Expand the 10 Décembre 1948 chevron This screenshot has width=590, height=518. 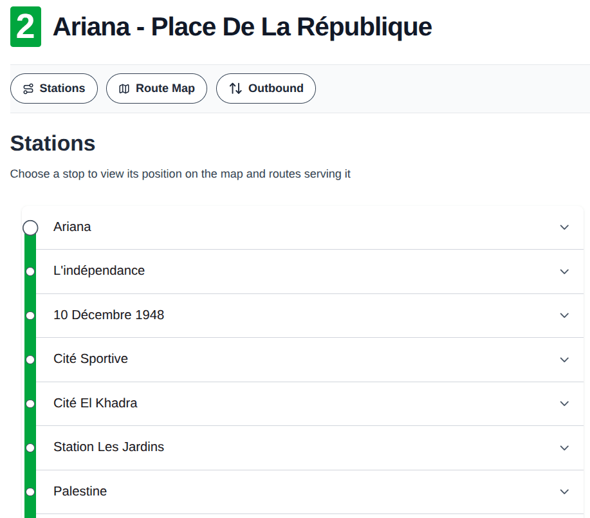[564, 315]
